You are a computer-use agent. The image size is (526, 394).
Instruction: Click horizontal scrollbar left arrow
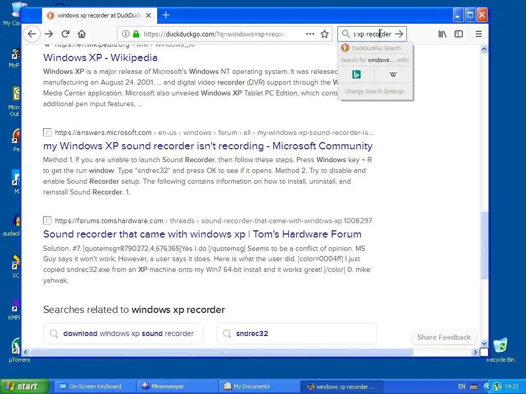(26, 352)
